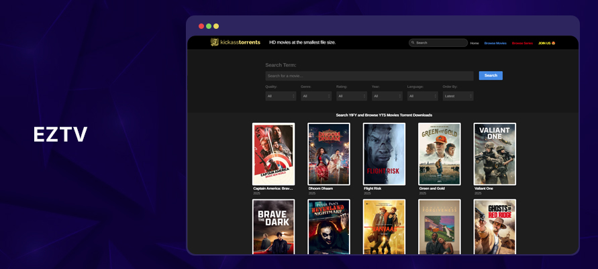This screenshot has width=598, height=269.
Task: Open the Captain America poster thumbnail
Action: 273,154
